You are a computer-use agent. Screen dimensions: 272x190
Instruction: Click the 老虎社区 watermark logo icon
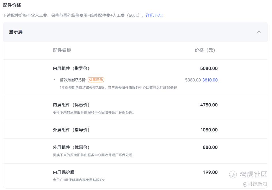coord(233,174)
